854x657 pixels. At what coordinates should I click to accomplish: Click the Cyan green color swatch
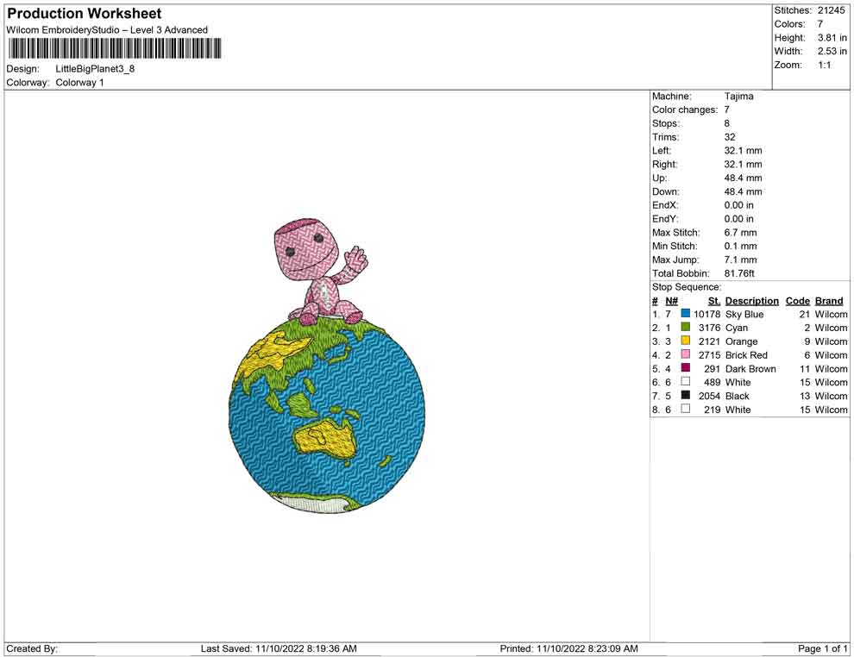pyautogui.click(x=685, y=327)
